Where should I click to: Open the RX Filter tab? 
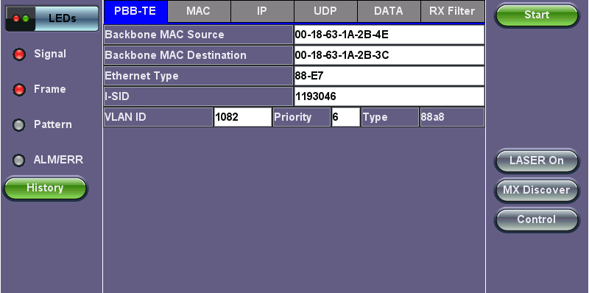(452, 11)
